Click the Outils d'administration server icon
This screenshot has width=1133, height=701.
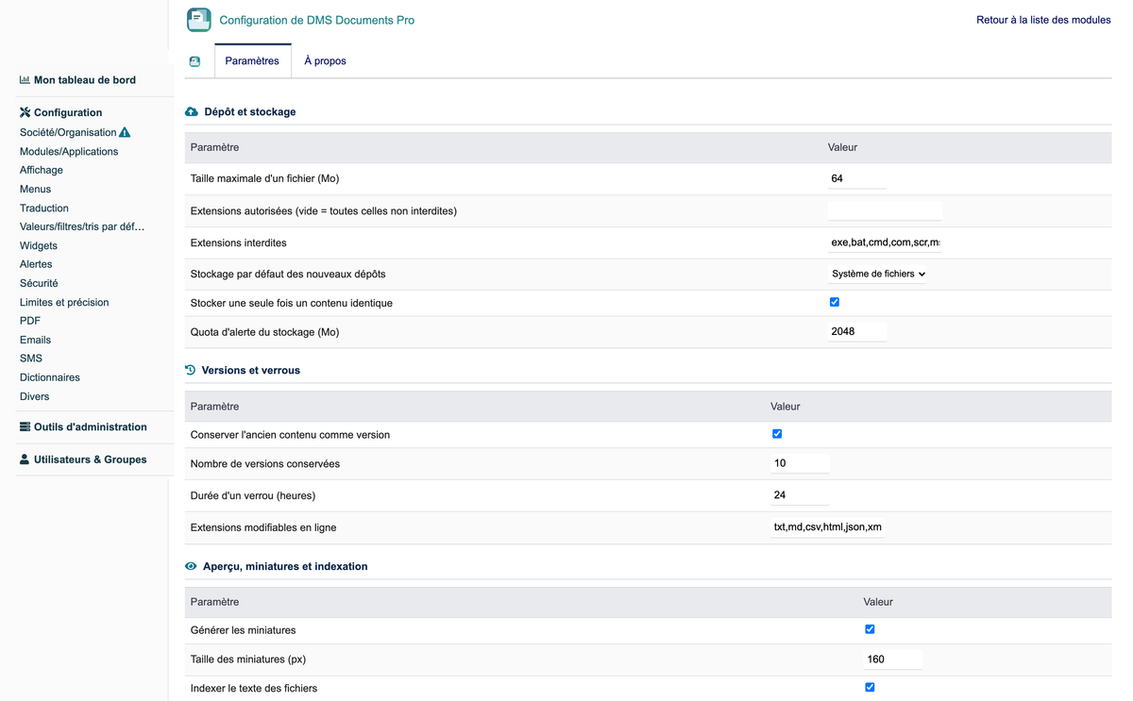pos(25,426)
